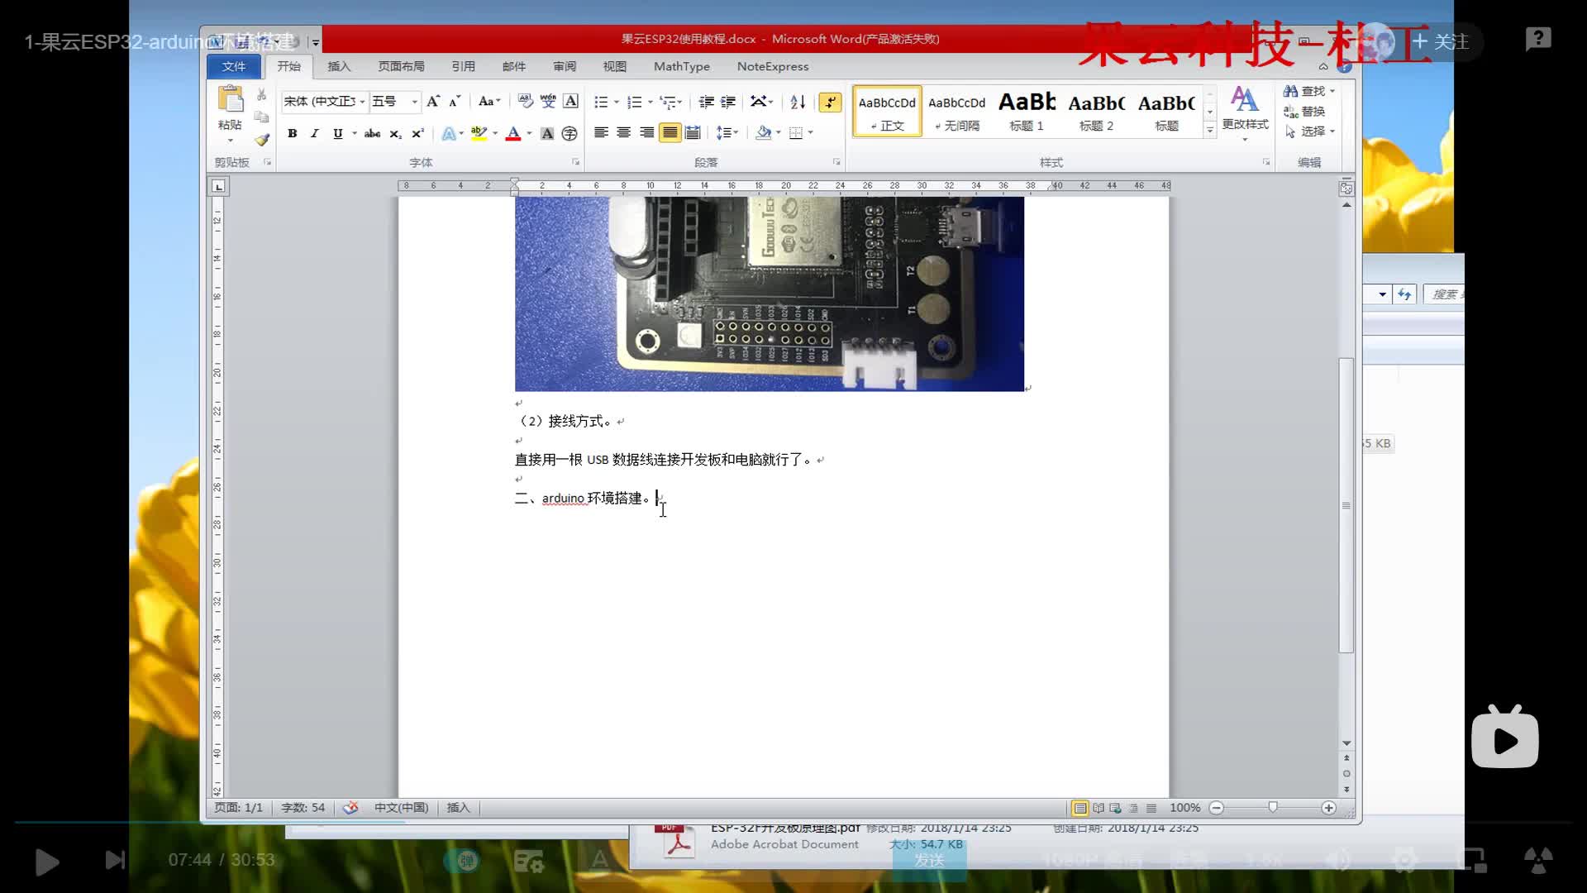Click the spell check status icon
1587x893 pixels.
click(x=350, y=808)
